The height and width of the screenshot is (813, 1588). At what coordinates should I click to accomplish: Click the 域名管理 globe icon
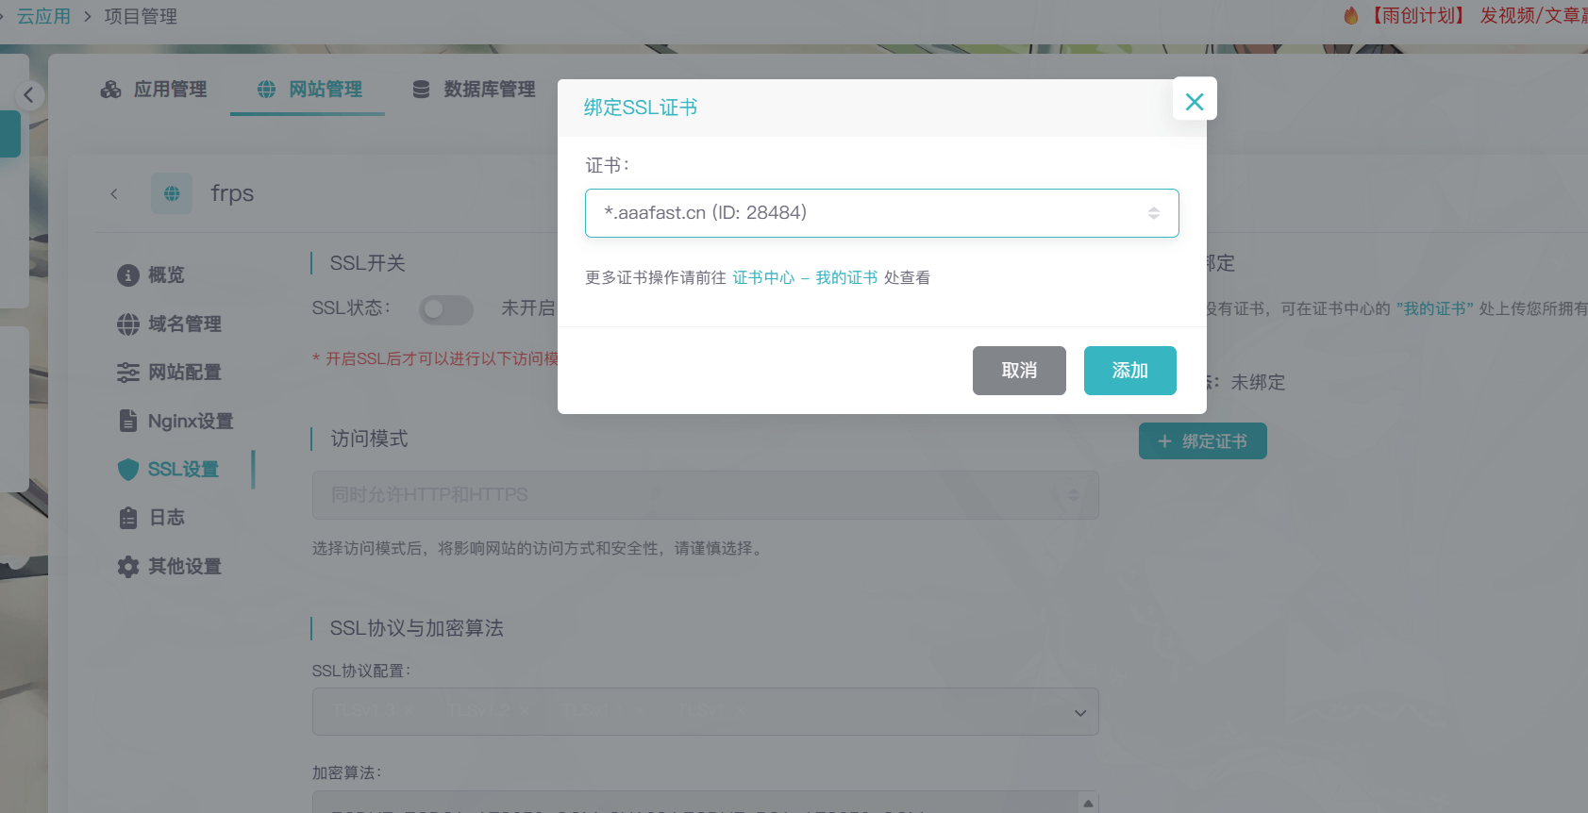click(x=128, y=324)
